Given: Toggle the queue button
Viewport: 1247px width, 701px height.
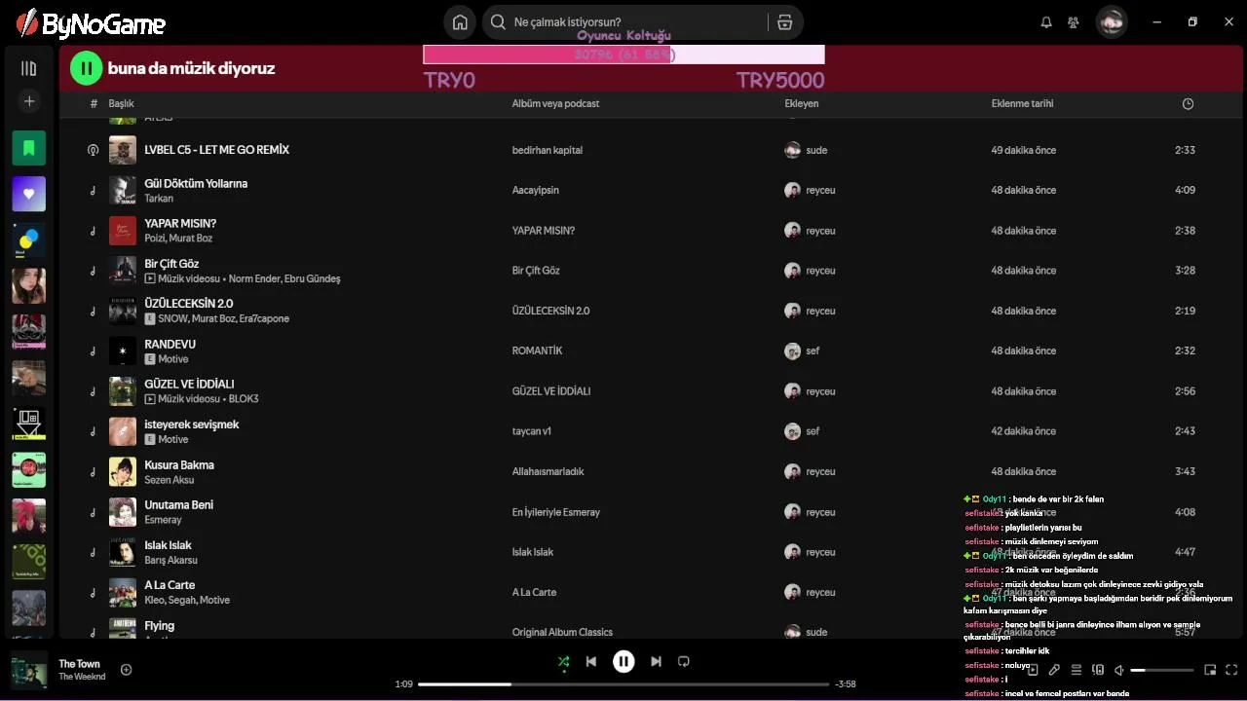Looking at the screenshot, I should (x=1077, y=670).
